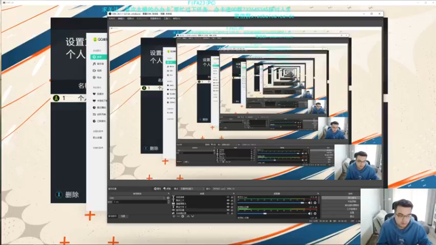
Task: Open 最近播放 recent item in QQ Music
Action: [99, 107]
